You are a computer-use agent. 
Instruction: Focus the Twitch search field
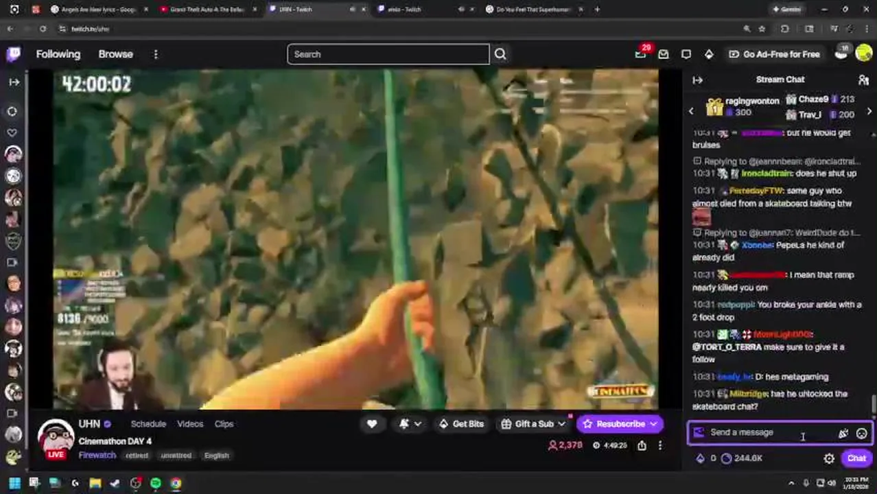click(388, 54)
